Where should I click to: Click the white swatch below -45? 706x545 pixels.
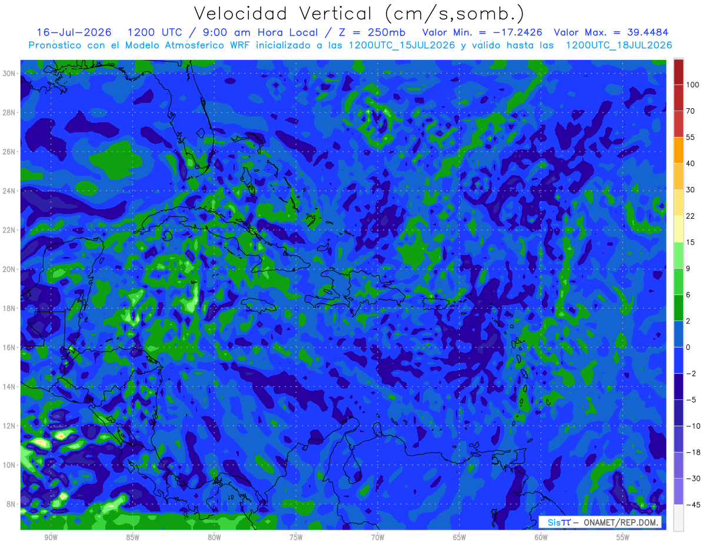pyautogui.click(x=678, y=517)
